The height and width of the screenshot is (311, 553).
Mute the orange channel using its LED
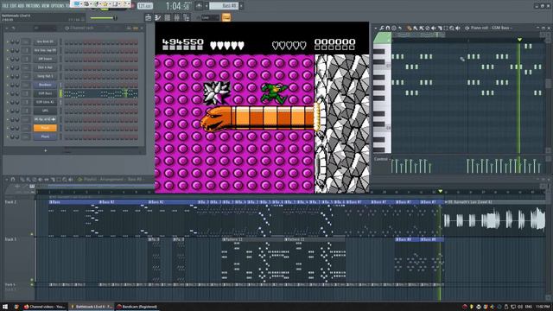tap(8, 128)
